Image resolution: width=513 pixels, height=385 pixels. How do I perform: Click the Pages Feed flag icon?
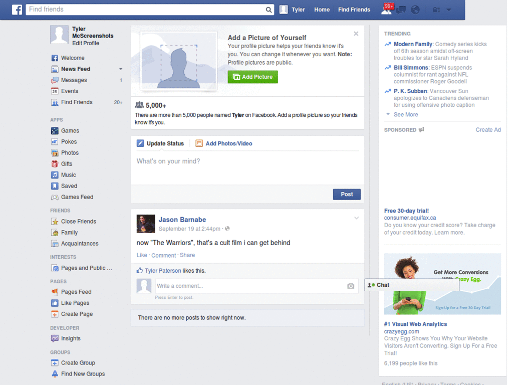click(x=55, y=292)
